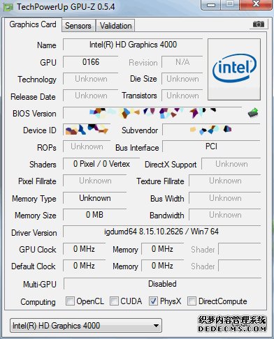Toggle the DirectCompute checkbox

pyautogui.click(x=192, y=301)
